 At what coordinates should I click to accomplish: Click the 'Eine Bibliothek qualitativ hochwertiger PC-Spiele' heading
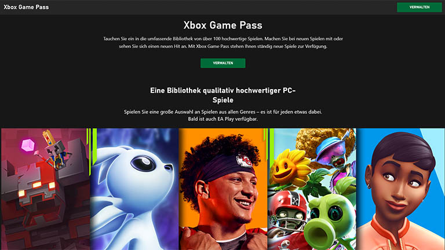click(222, 95)
